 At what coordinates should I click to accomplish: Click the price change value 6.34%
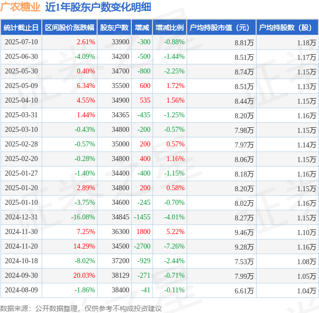86,86
